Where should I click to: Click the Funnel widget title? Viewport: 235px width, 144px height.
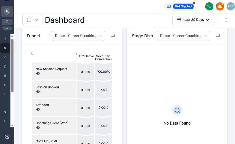[x=33, y=36]
